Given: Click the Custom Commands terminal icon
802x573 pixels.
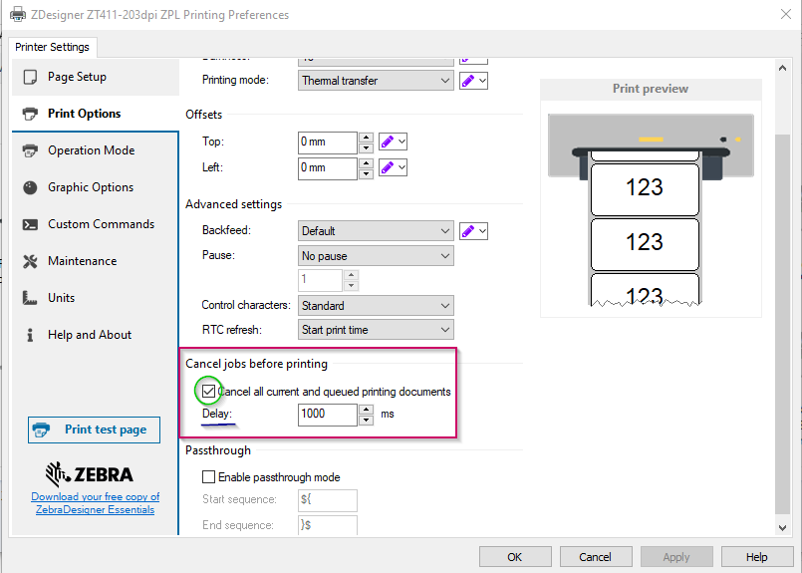Looking at the screenshot, I should tap(30, 224).
